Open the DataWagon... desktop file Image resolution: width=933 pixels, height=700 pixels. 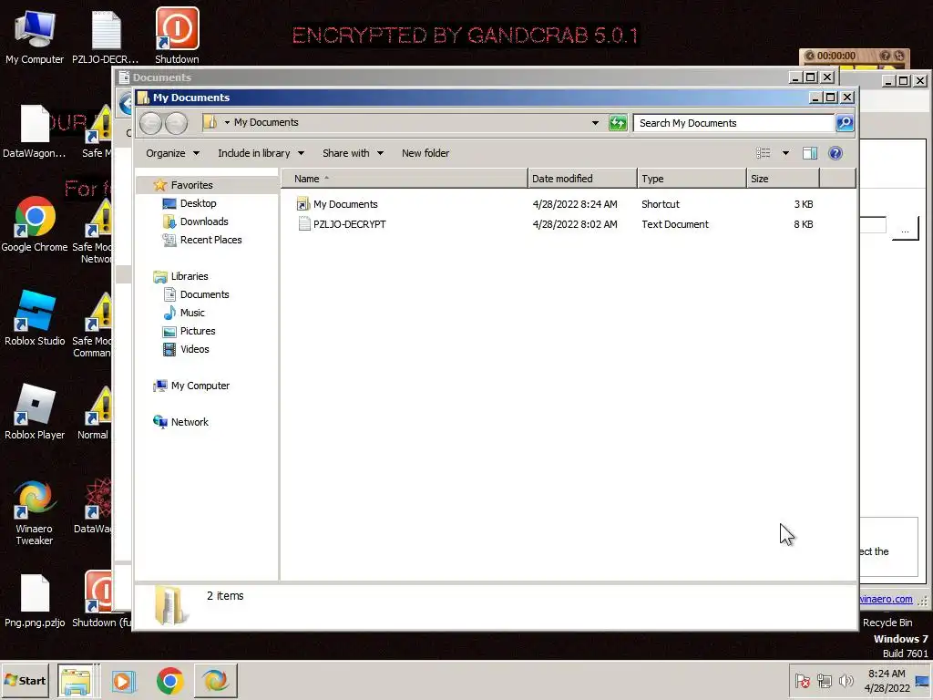tap(34, 131)
